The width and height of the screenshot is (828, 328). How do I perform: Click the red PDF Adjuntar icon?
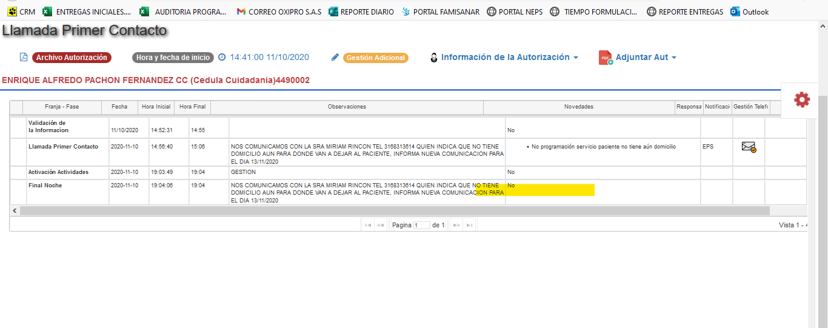(x=606, y=58)
